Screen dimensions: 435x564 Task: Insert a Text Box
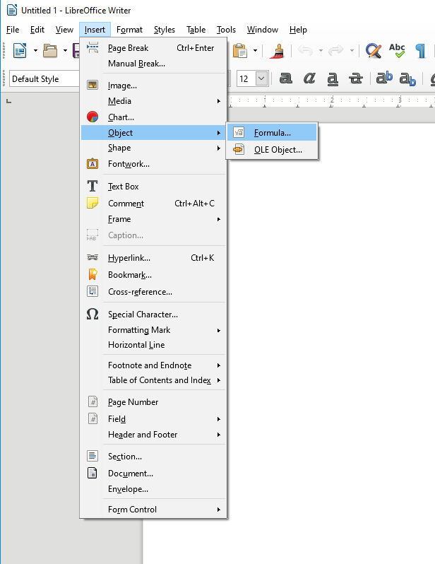[153, 187]
